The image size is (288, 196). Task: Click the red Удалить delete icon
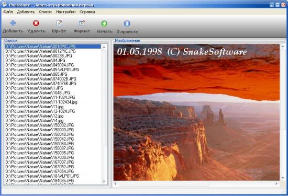[36, 24]
